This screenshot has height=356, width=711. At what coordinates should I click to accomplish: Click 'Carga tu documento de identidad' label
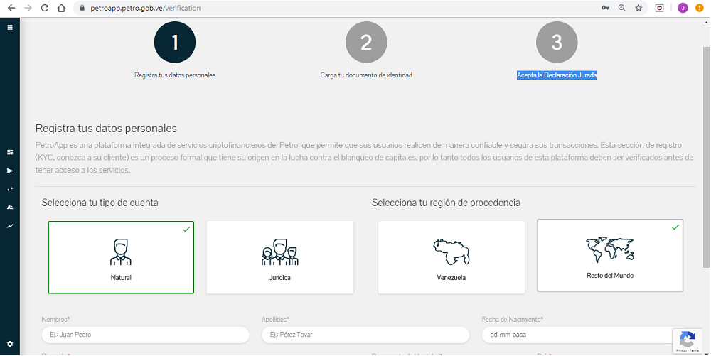[x=366, y=75]
